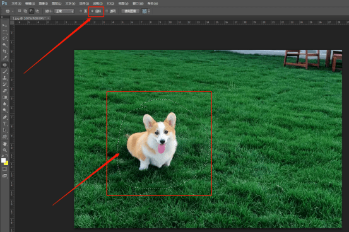Close the 1.jpg document tab
The image size is (349, 232).
tap(49, 18)
